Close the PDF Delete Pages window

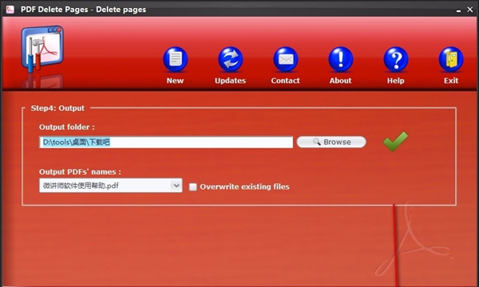(470, 10)
